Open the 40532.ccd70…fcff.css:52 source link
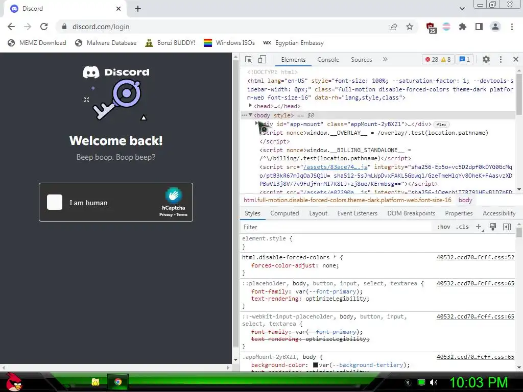 pos(476,257)
